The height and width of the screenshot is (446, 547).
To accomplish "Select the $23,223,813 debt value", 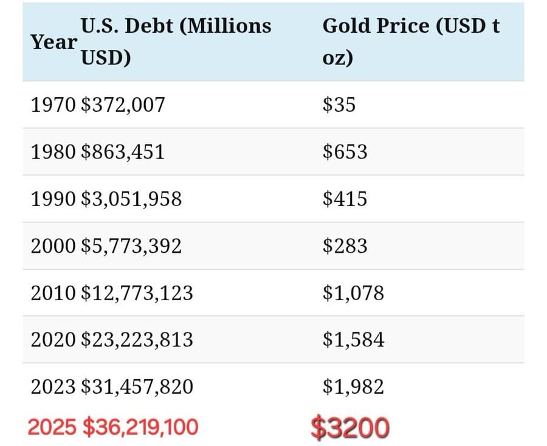I will coord(137,340).
